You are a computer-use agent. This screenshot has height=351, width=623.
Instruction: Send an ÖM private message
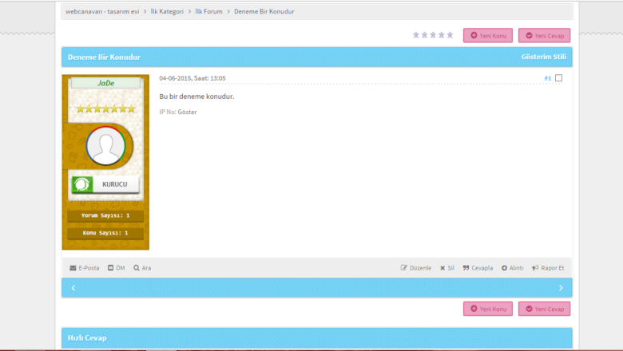click(x=117, y=268)
